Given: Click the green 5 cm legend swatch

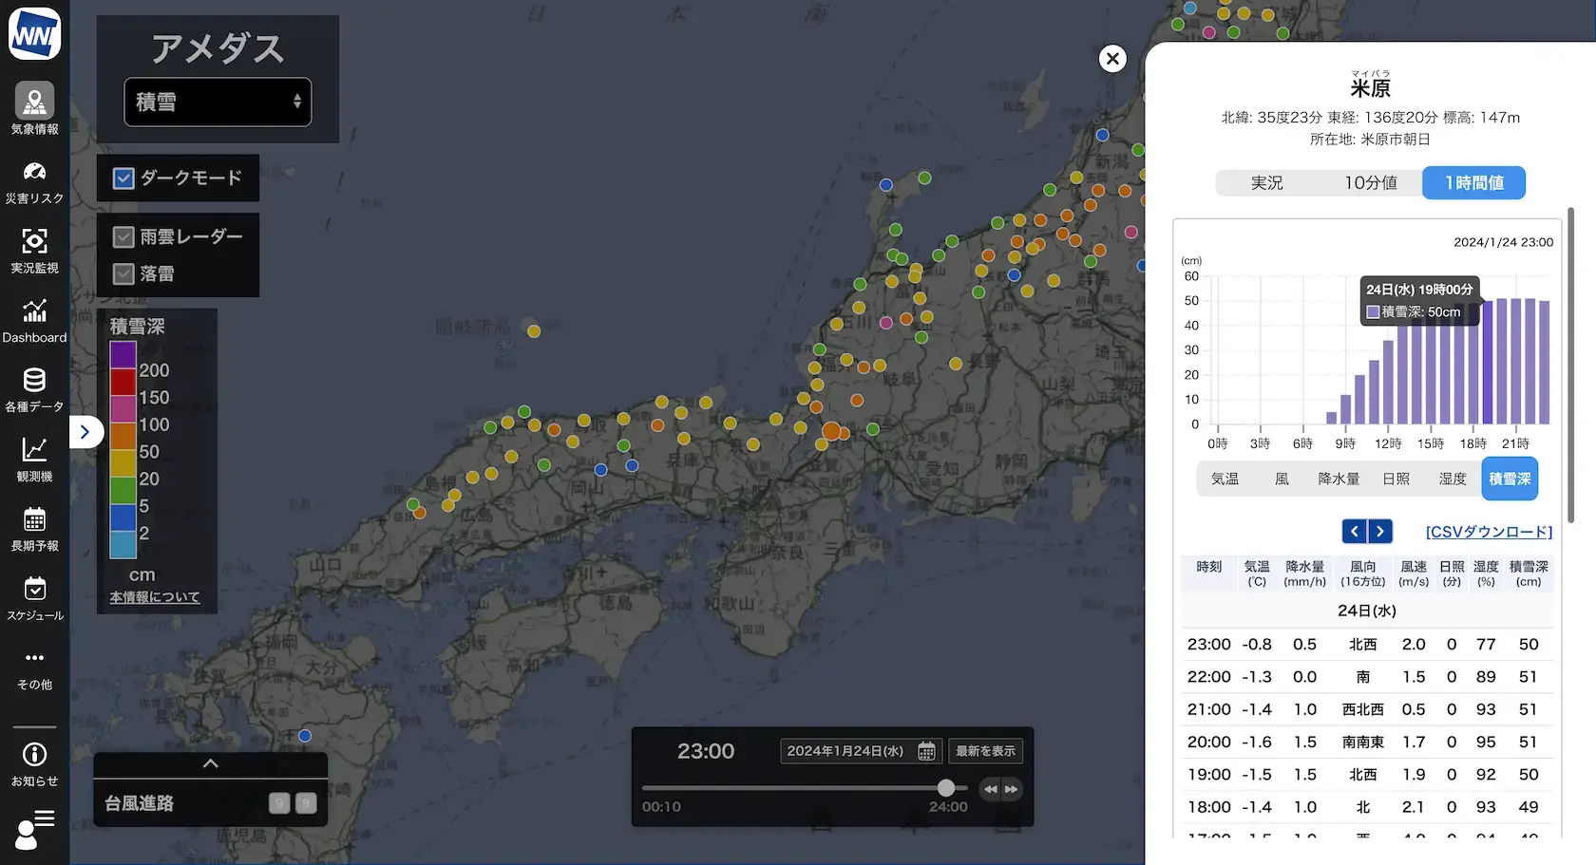Looking at the screenshot, I should [x=123, y=490].
